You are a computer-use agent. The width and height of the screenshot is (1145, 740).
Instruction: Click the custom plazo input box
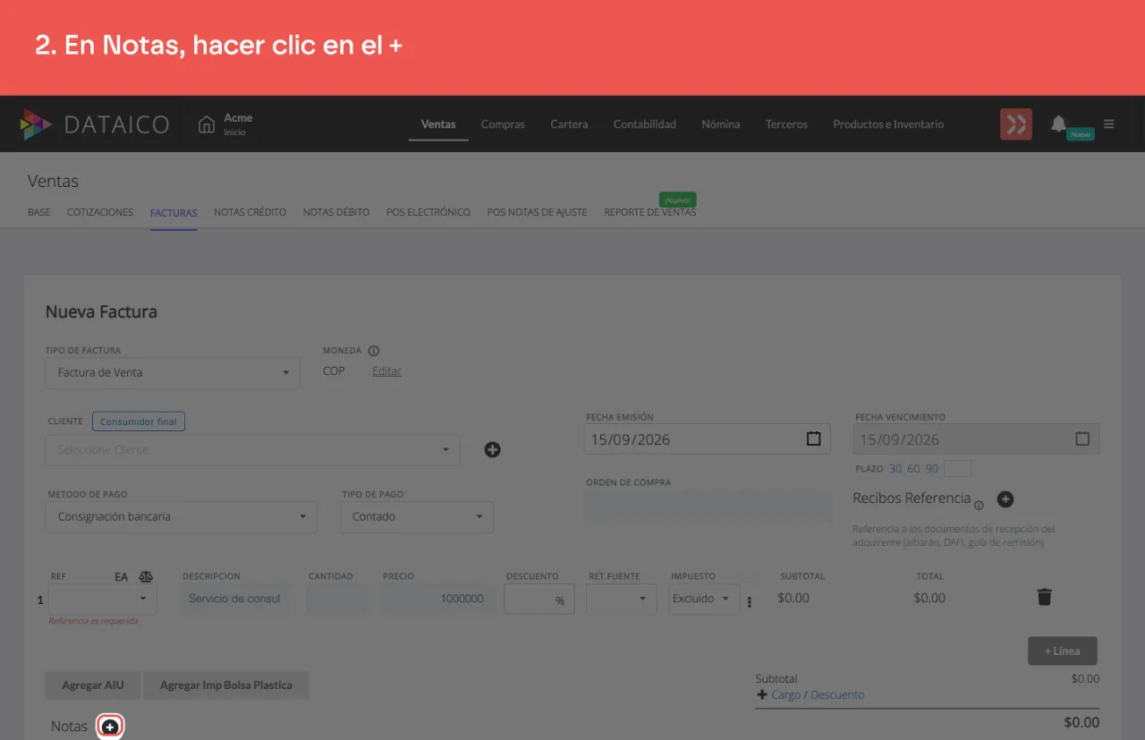958,469
